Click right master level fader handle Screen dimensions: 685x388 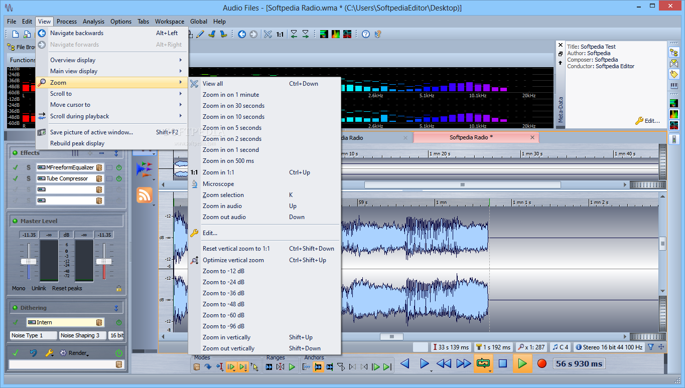click(104, 261)
